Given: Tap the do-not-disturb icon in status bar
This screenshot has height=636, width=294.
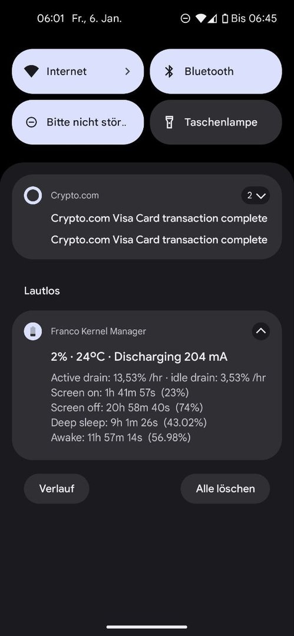Looking at the screenshot, I should (x=185, y=18).
